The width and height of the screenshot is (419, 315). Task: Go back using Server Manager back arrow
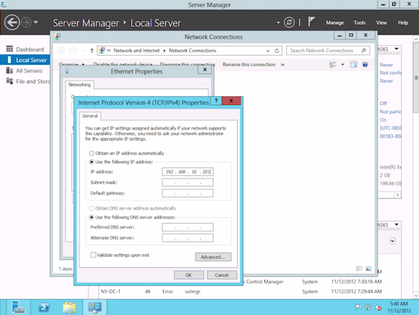tap(12, 22)
